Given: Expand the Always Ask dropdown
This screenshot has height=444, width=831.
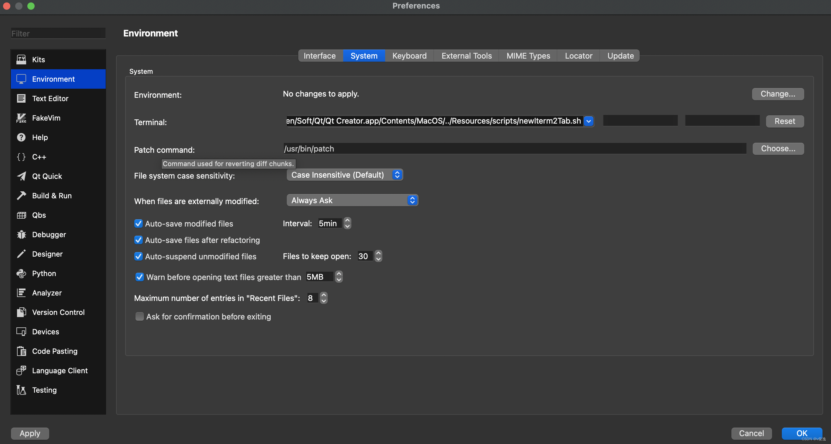Looking at the screenshot, I should coord(352,200).
